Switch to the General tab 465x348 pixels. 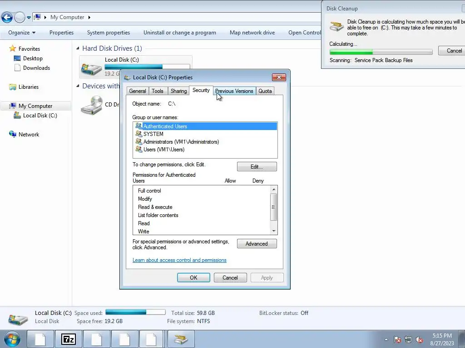[x=137, y=91]
